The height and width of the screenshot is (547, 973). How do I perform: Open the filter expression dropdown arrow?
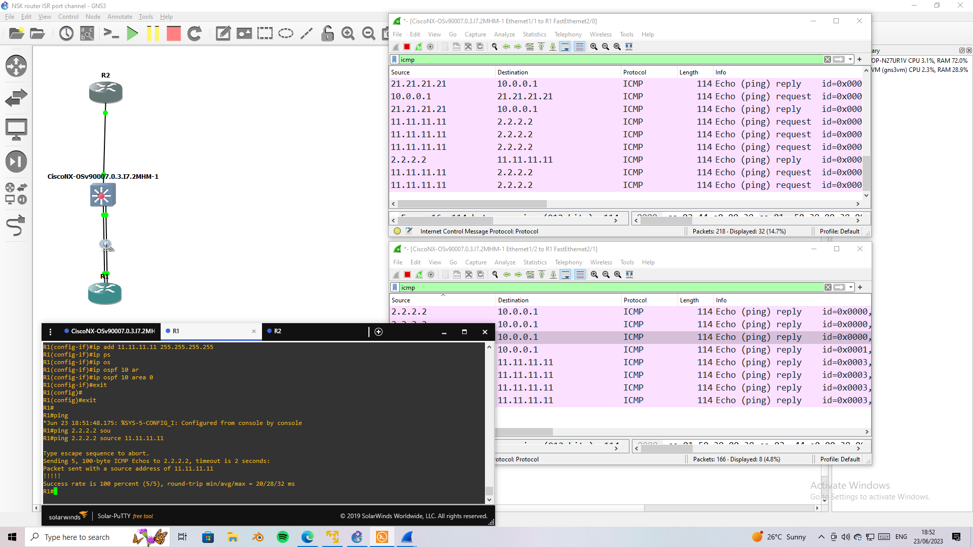(x=849, y=59)
